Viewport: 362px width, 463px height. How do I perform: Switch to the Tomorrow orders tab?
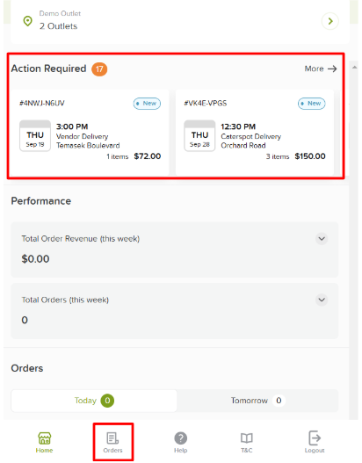coord(257,401)
